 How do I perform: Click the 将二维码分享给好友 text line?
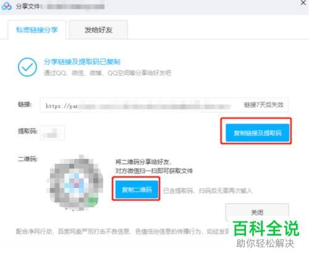(143, 162)
